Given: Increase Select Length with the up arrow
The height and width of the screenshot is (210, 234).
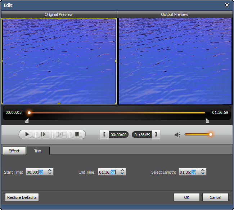Looking at the screenshot, I should 203,170.
